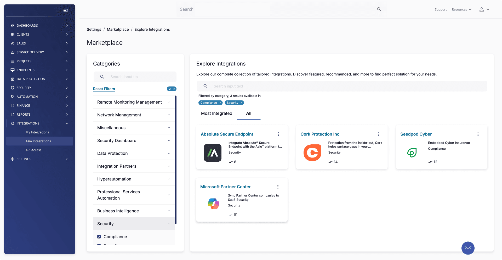The image size is (502, 260).
Task: Click the Cork Protection logo
Action: pos(312,153)
